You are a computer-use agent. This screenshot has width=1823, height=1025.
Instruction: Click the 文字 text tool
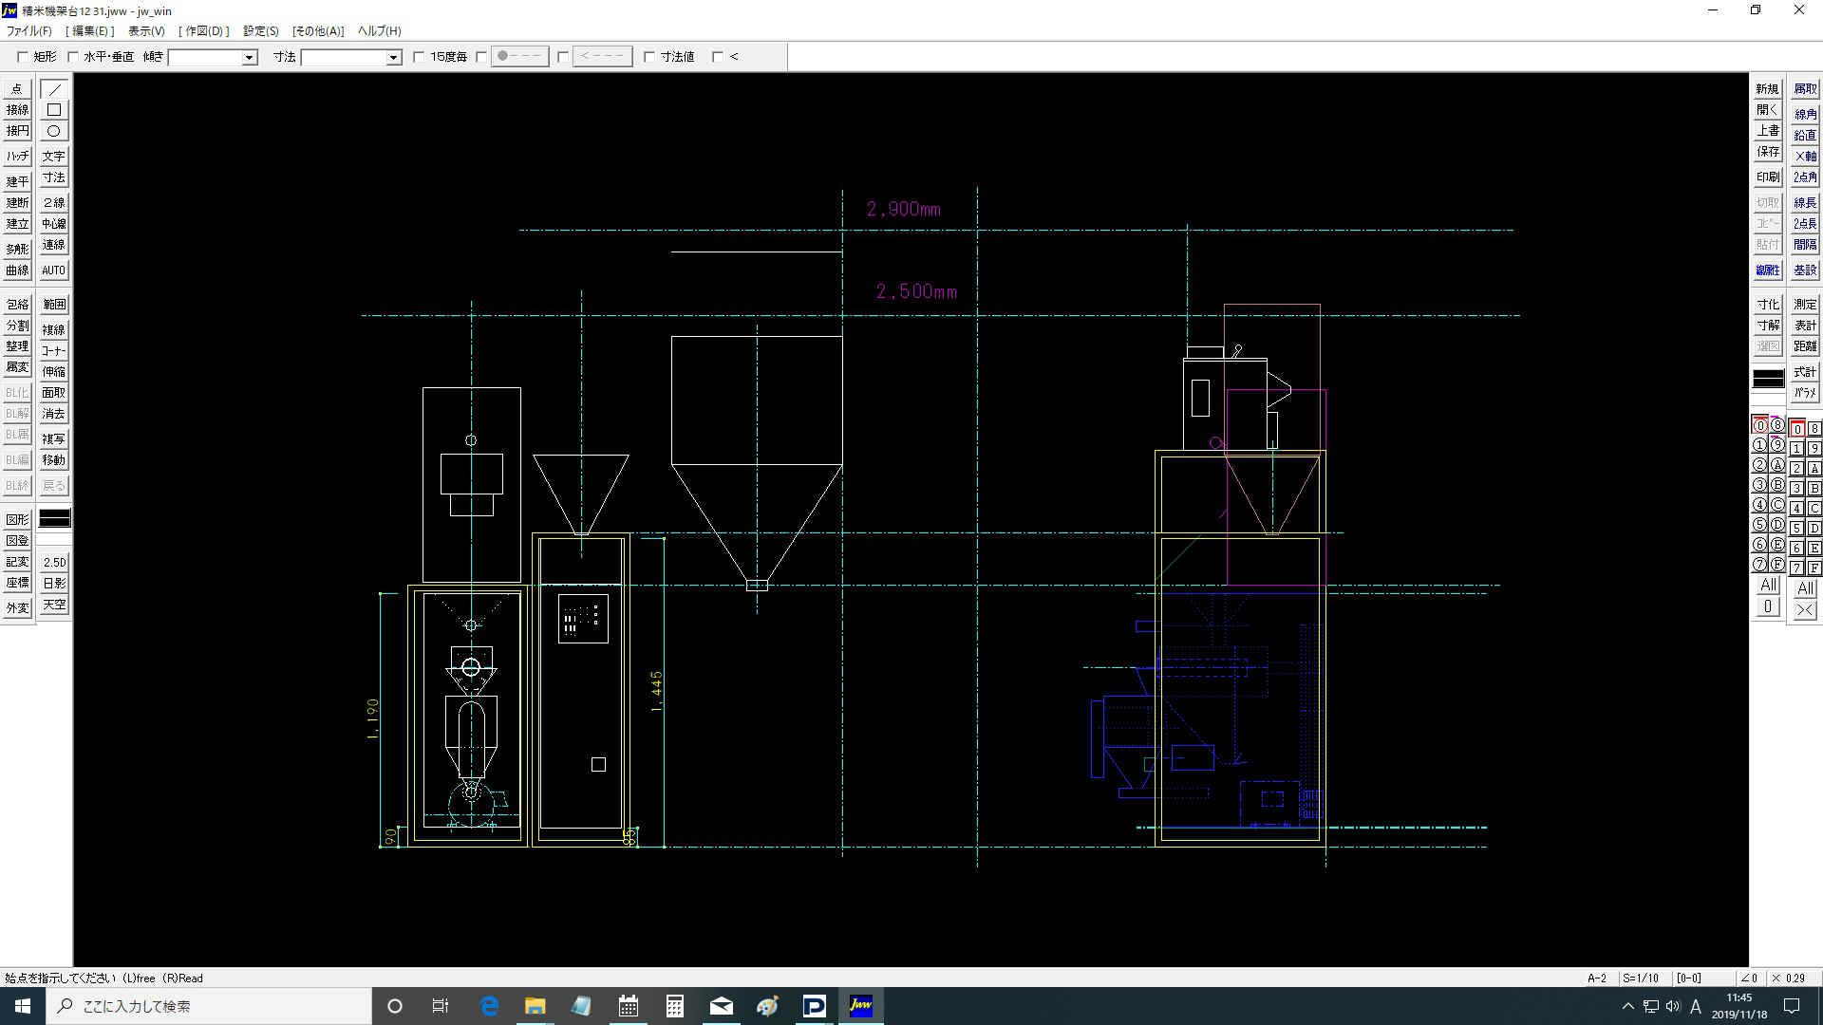[54, 157]
